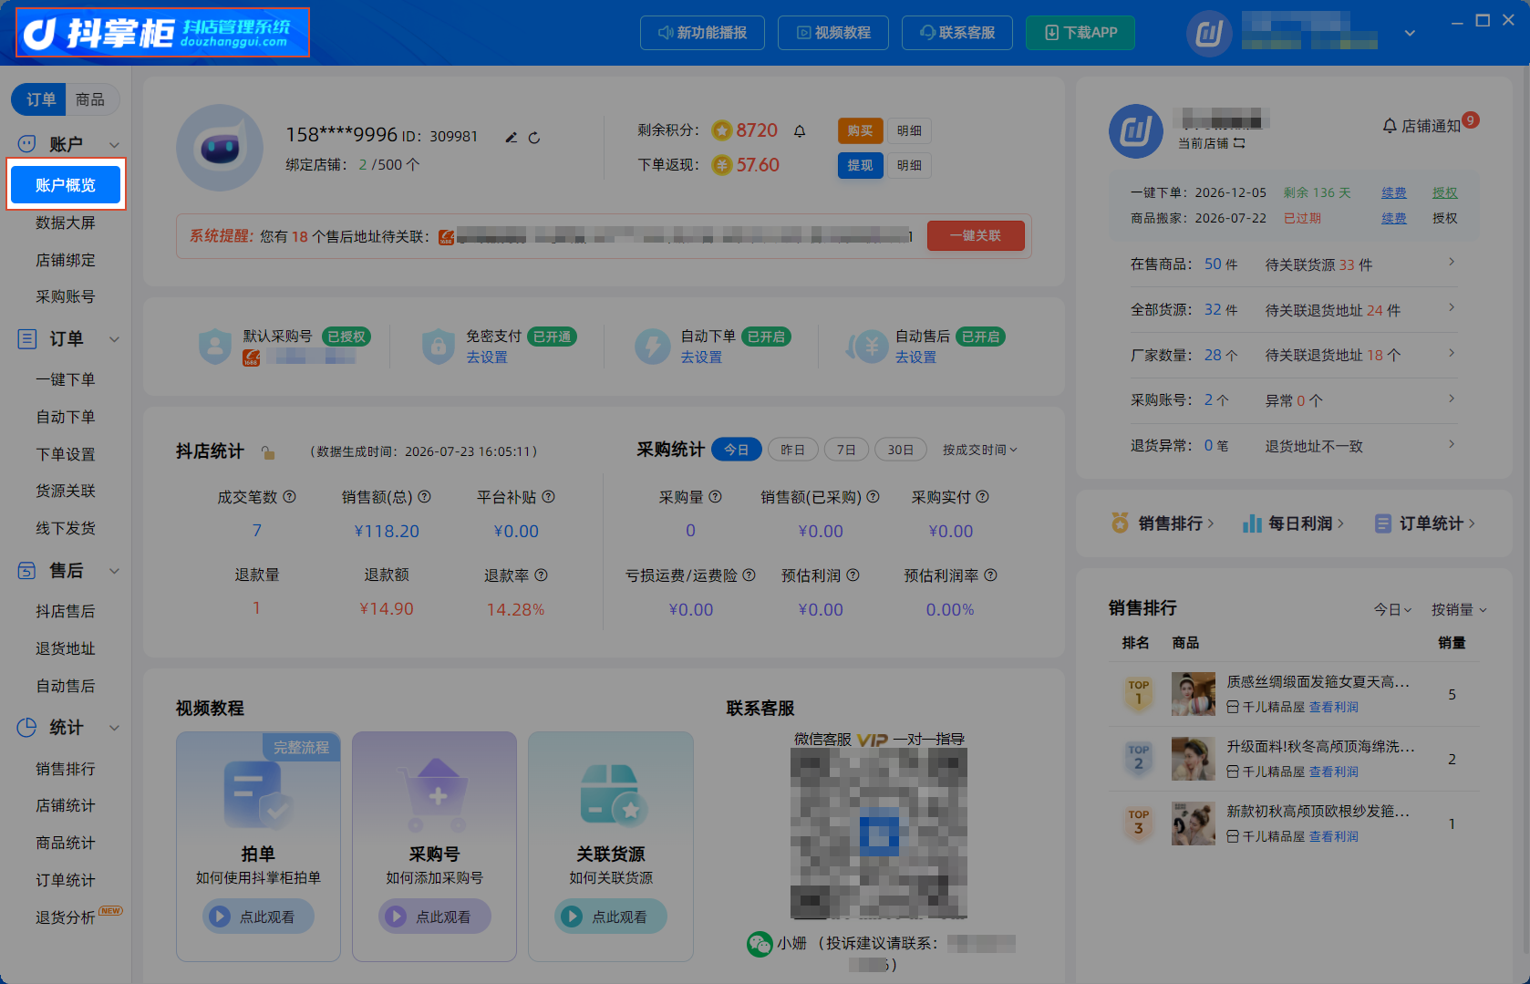Click the 下载APP button
1530x984 pixels.
click(1080, 33)
